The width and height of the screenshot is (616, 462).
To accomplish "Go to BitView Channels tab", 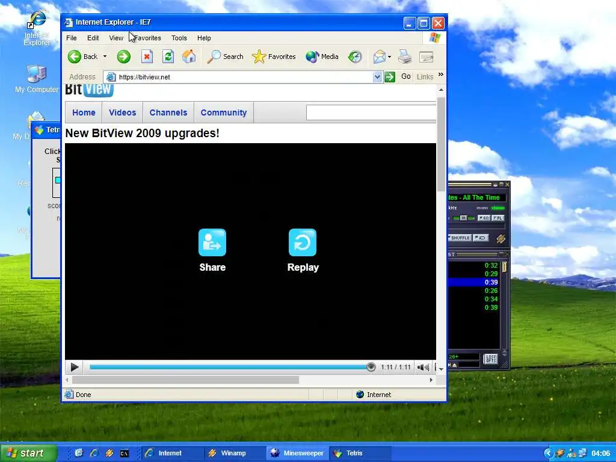I will click(168, 112).
